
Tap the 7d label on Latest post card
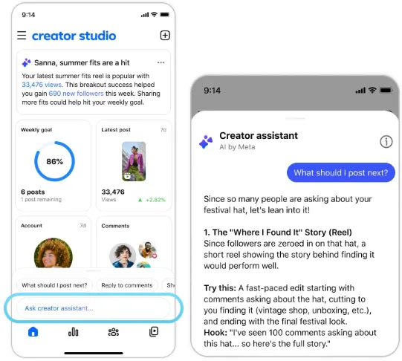[x=163, y=130]
